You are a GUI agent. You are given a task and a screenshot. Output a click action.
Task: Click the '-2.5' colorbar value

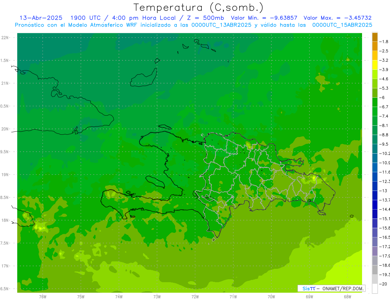384,51
